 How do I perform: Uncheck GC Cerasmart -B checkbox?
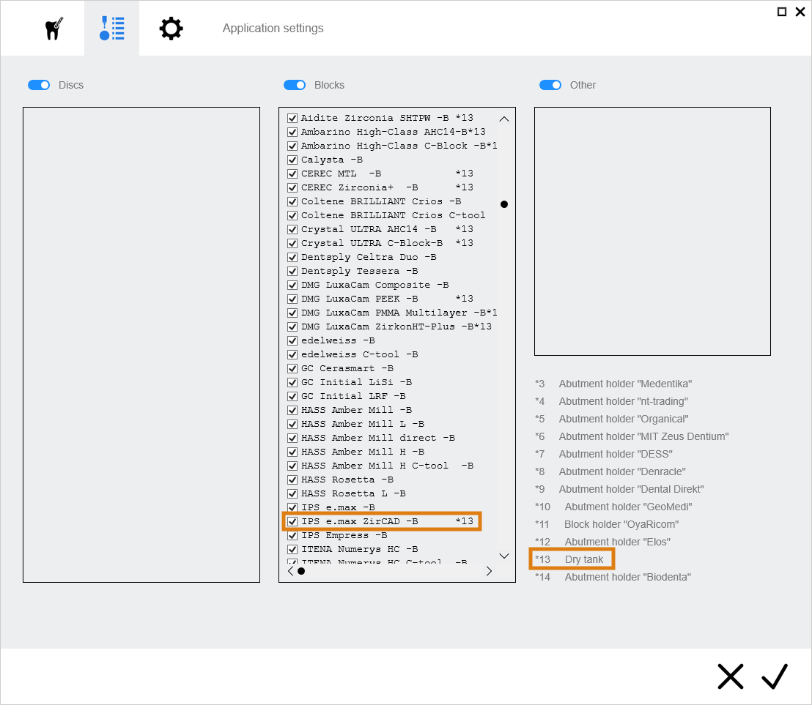pyautogui.click(x=292, y=368)
